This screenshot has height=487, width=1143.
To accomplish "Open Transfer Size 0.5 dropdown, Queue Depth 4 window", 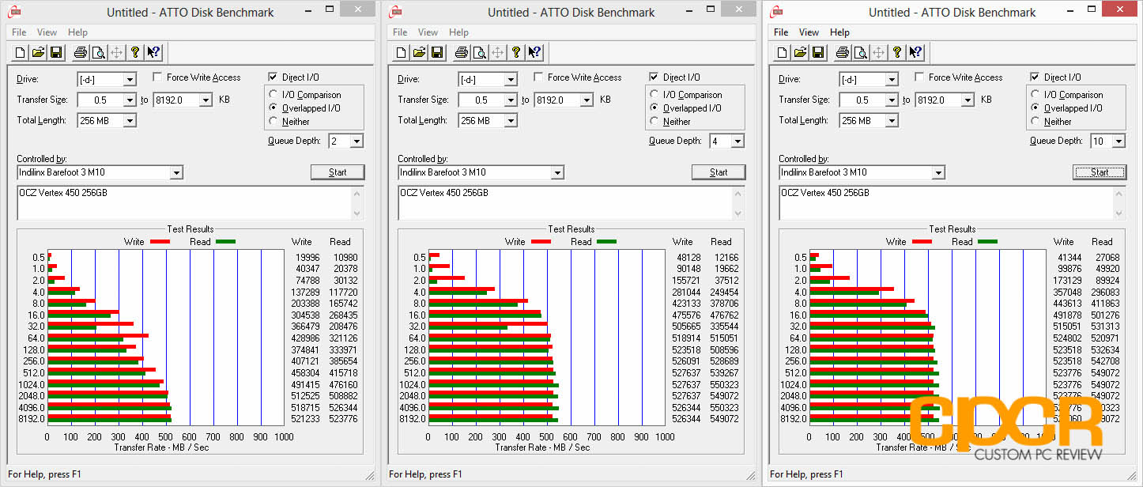I will 511,100.
